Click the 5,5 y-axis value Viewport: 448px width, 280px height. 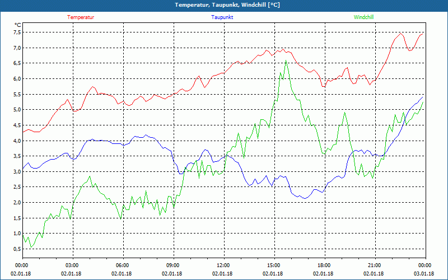pos(17,94)
